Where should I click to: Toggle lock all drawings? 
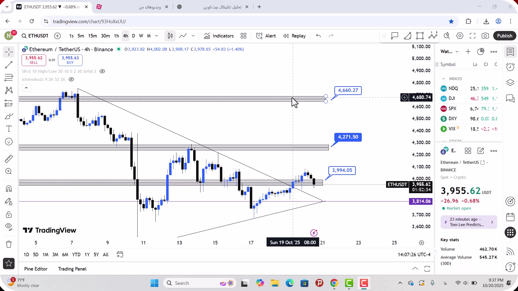click(9, 214)
